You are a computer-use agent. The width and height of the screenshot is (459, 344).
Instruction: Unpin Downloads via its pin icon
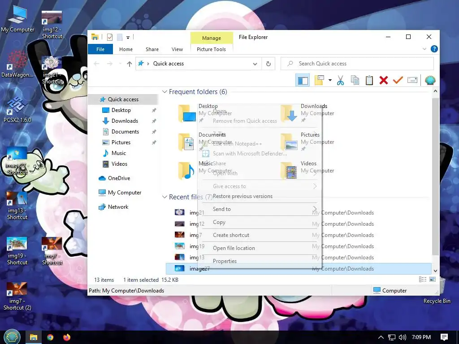tap(154, 121)
